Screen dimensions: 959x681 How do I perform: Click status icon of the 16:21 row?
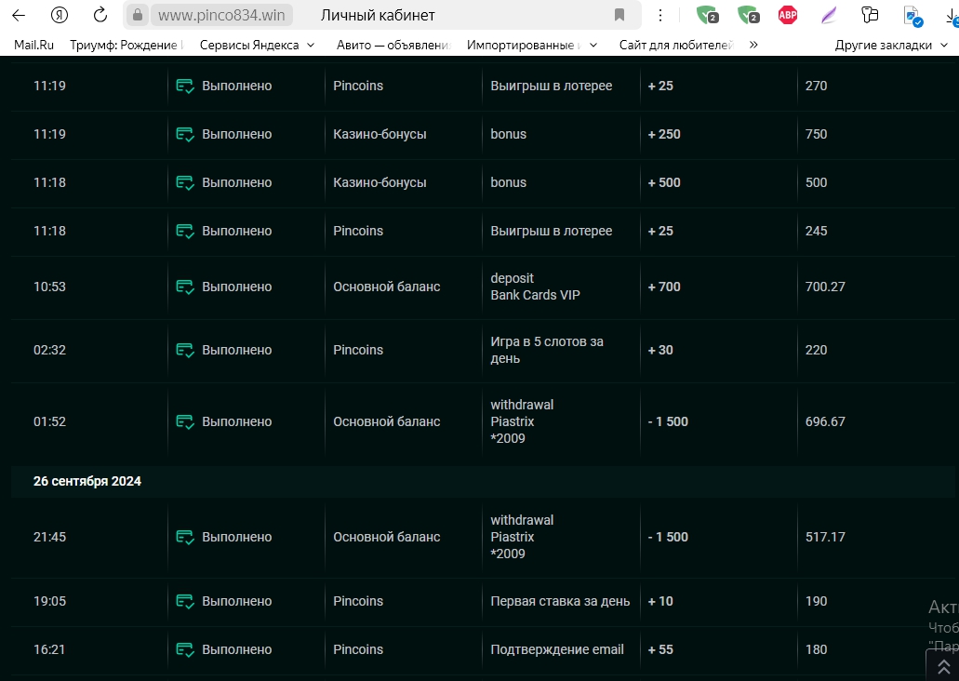tap(185, 649)
